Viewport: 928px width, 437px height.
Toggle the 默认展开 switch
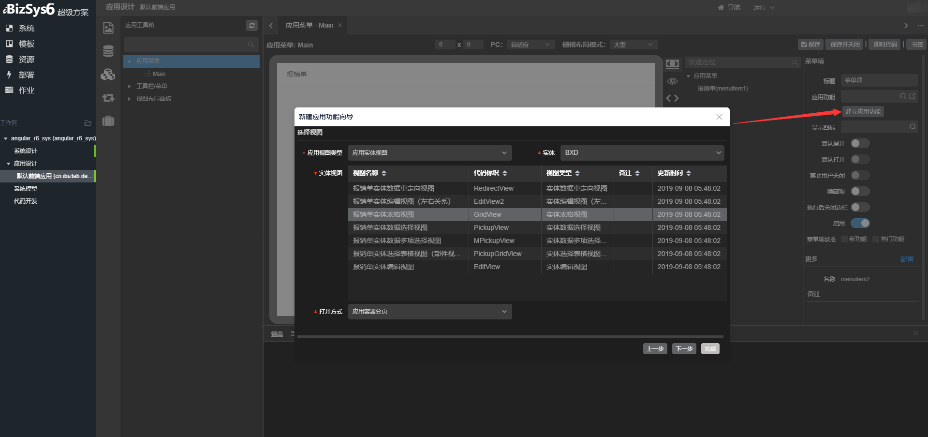tap(860, 143)
